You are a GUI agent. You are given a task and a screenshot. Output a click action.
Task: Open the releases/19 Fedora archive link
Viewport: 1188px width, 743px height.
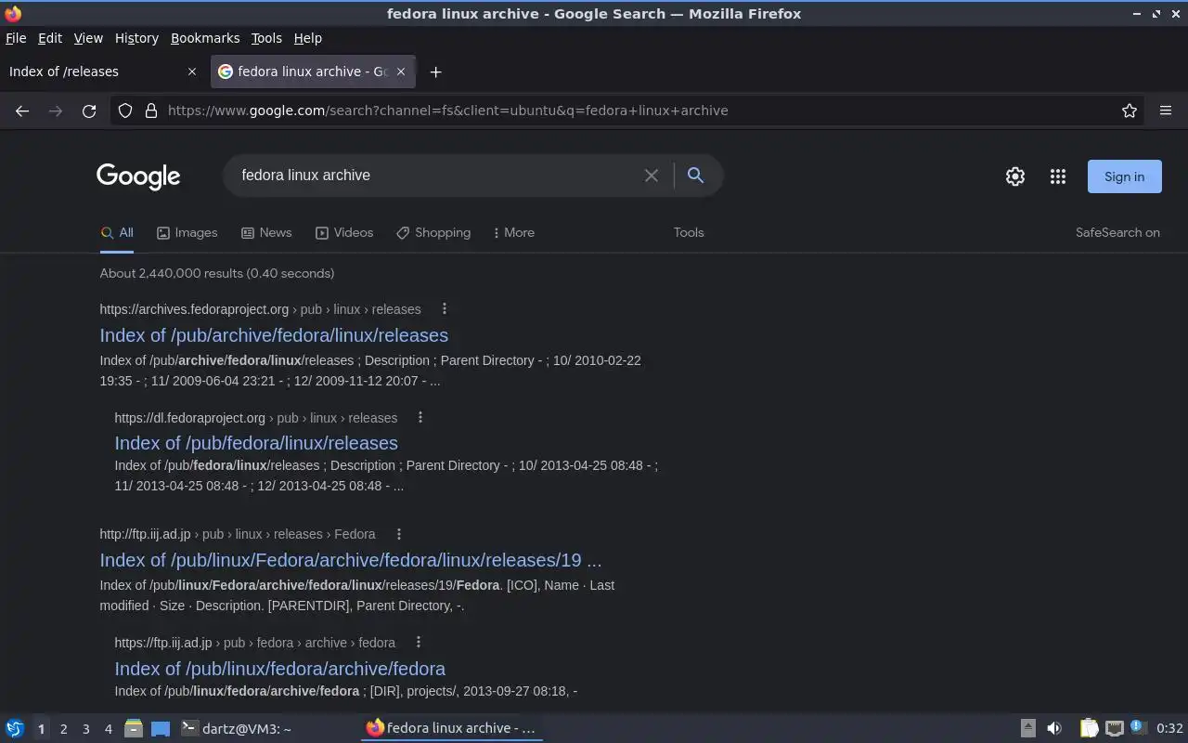tap(351, 560)
